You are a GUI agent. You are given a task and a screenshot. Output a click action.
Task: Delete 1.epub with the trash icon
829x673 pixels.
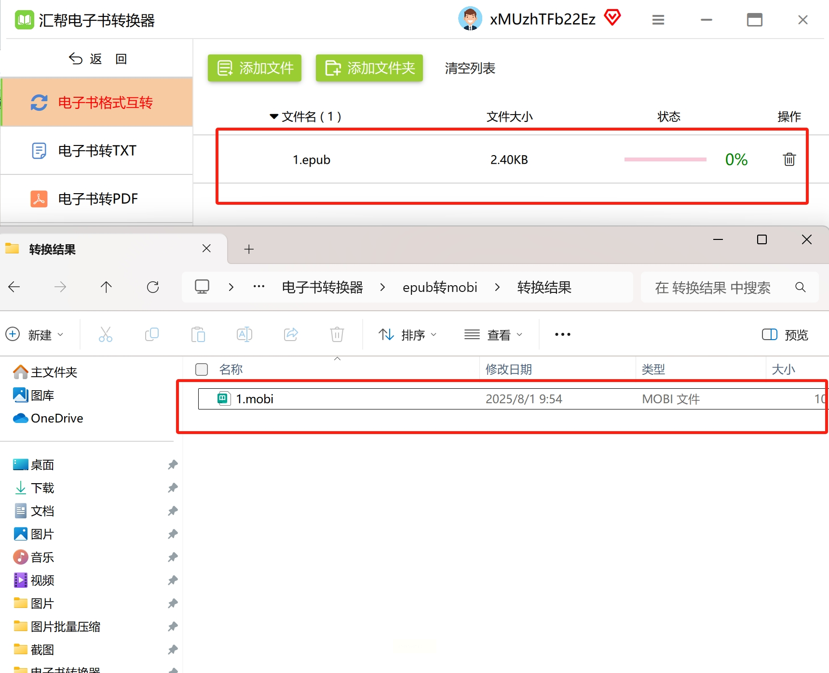[789, 159]
